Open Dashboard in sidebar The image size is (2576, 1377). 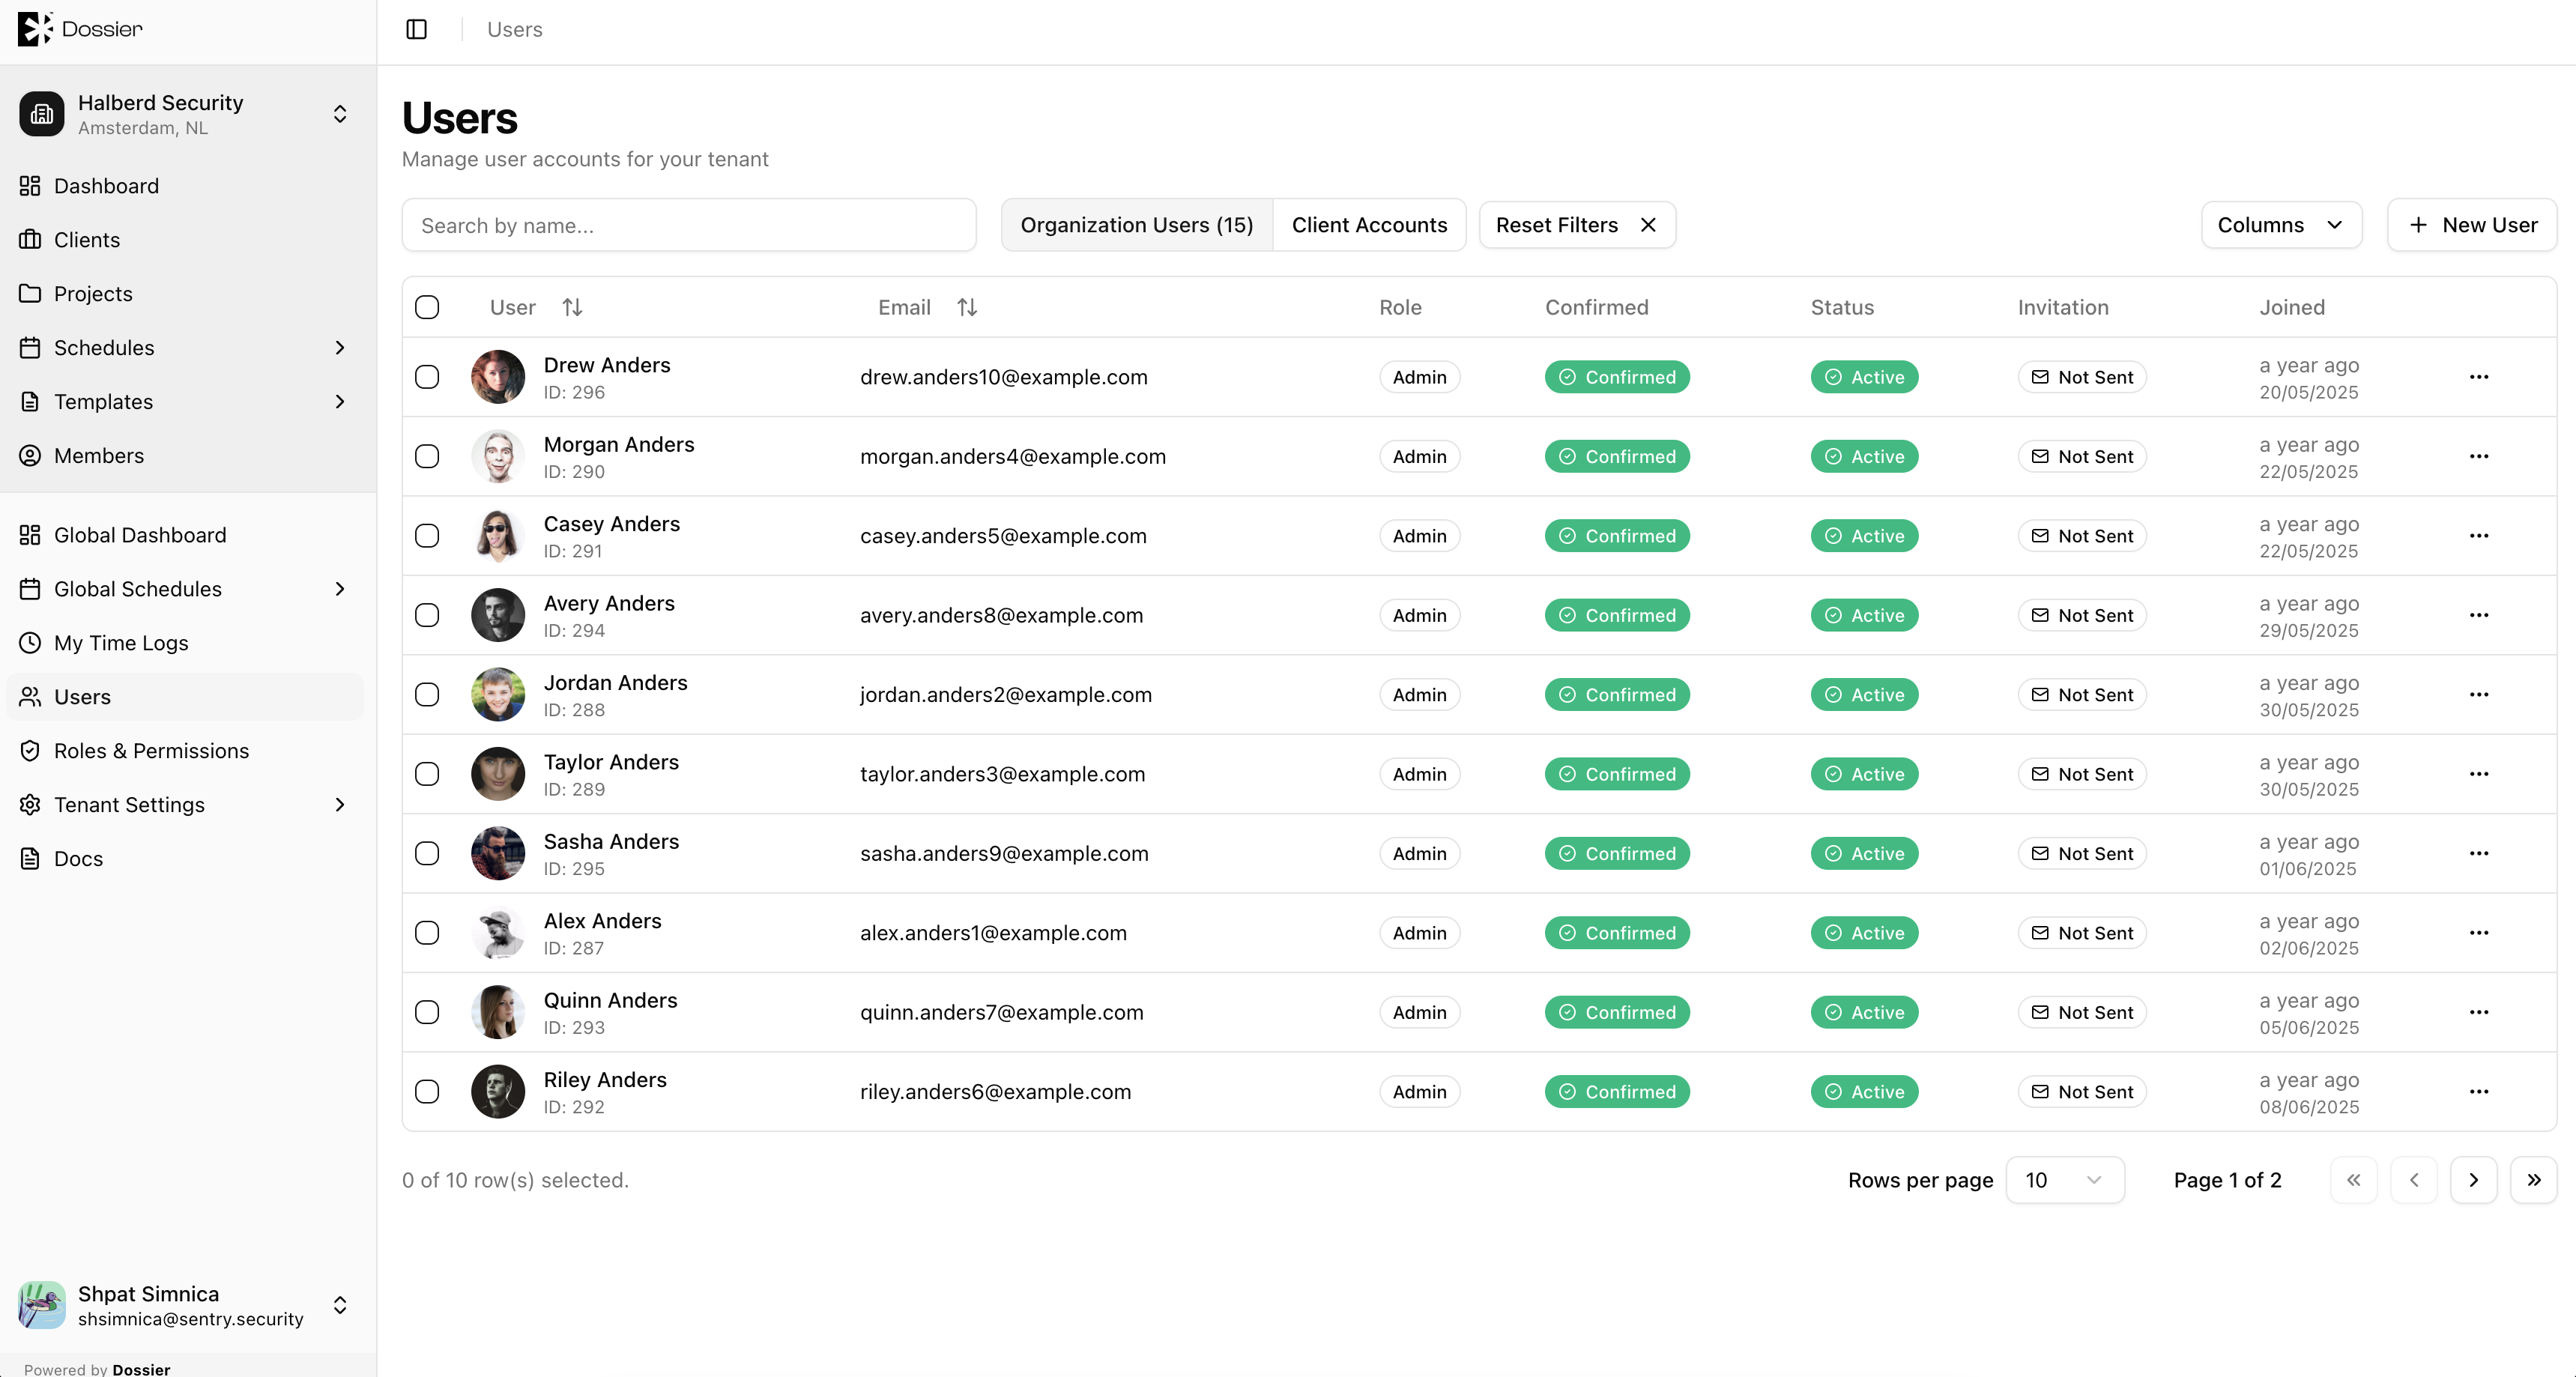[185, 186]
